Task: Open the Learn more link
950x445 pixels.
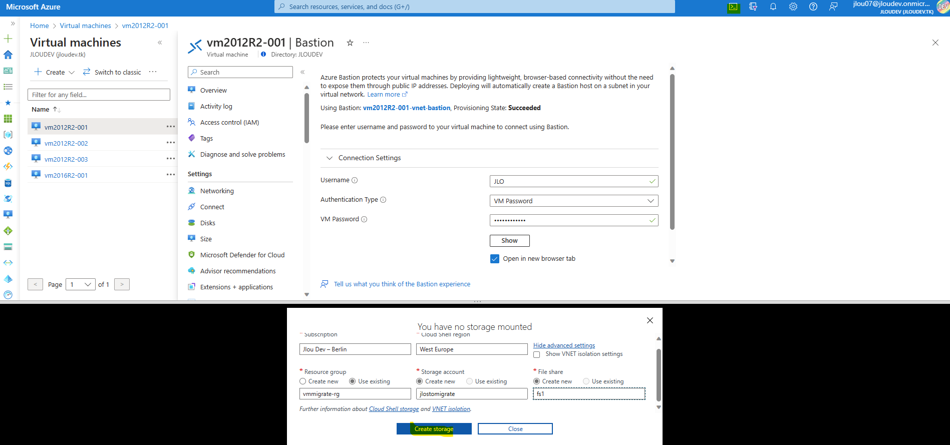Action: pyautogui.click(x=387, y=95)
